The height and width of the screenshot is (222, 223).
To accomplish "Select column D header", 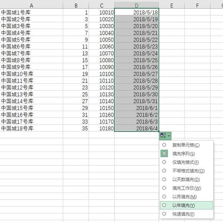I will coord(136,6).
